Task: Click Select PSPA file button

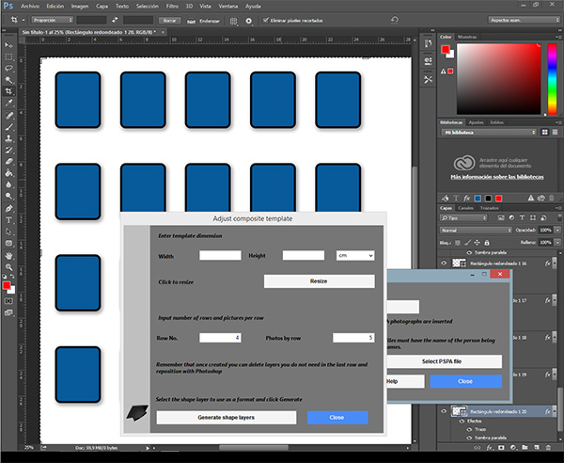Action: (x=442, y=361)
